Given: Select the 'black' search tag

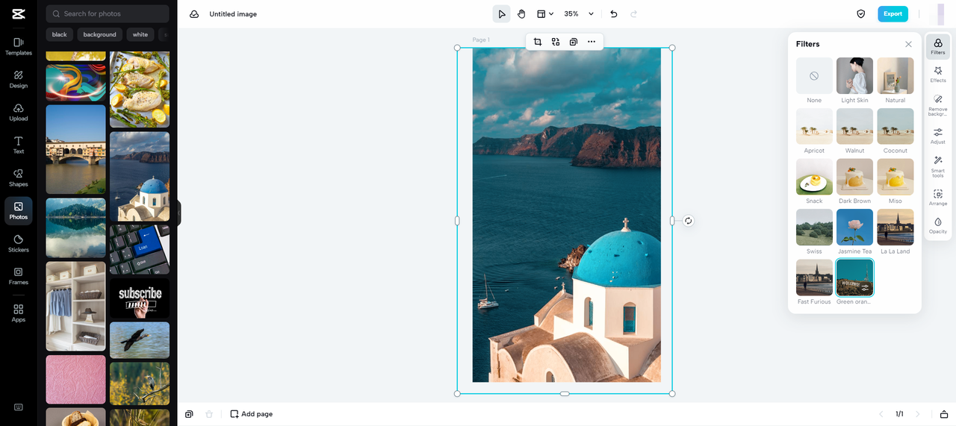Looking at the screenshot, I should (x=60, y=34).
